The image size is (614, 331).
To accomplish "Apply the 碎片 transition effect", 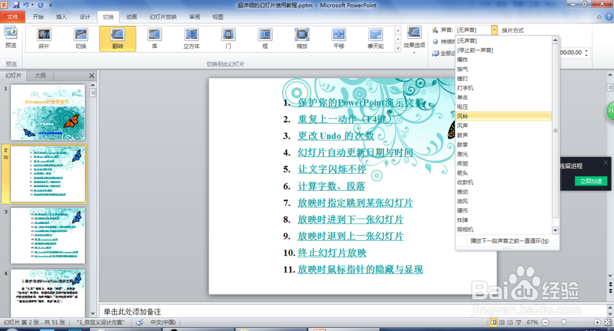I will tap(44, 39).
